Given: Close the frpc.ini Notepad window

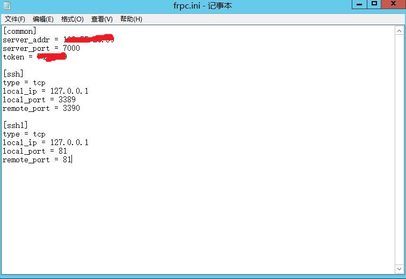Looking at the screenshot, I should click(394, 4).
